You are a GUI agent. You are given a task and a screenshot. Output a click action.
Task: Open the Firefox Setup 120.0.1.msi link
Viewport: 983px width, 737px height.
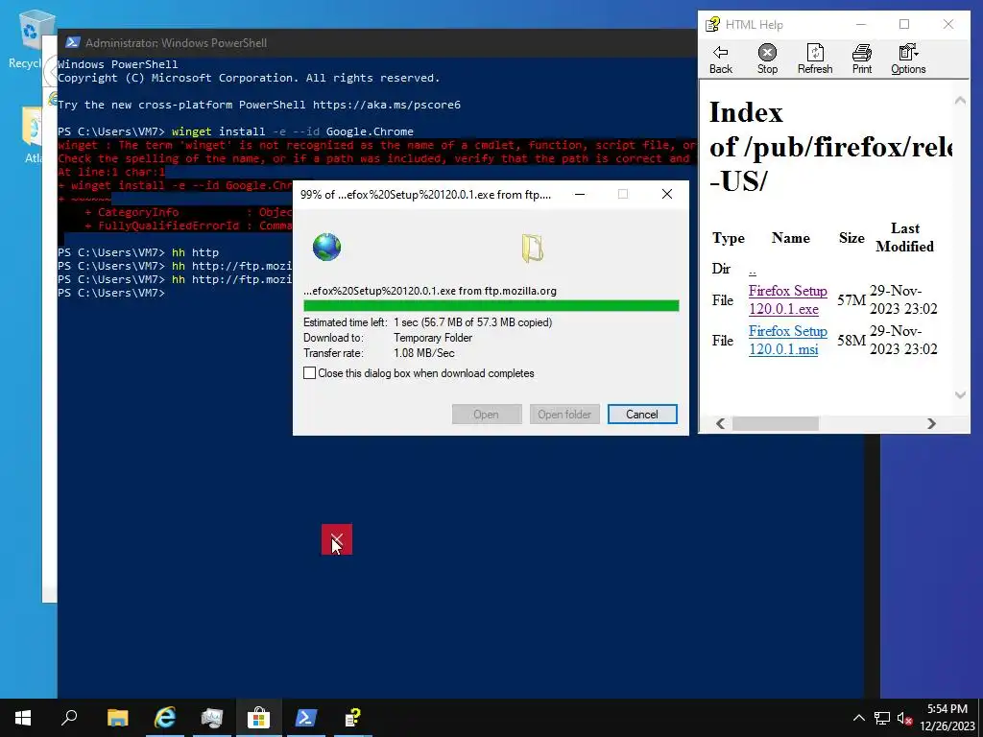787,340
